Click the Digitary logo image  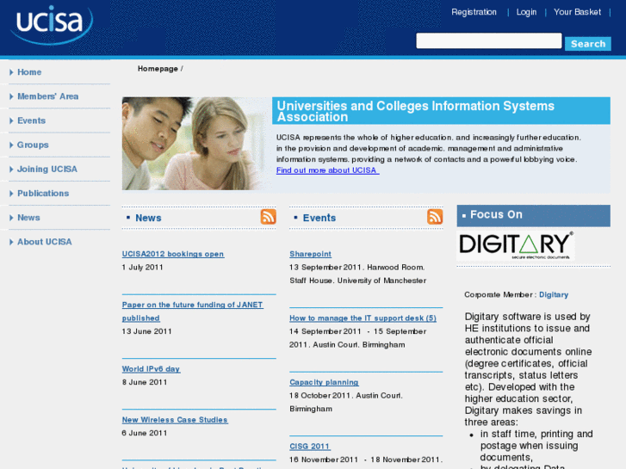516,245
